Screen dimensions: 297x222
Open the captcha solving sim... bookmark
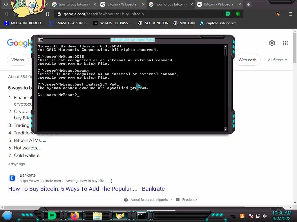[x=220, y=23]
